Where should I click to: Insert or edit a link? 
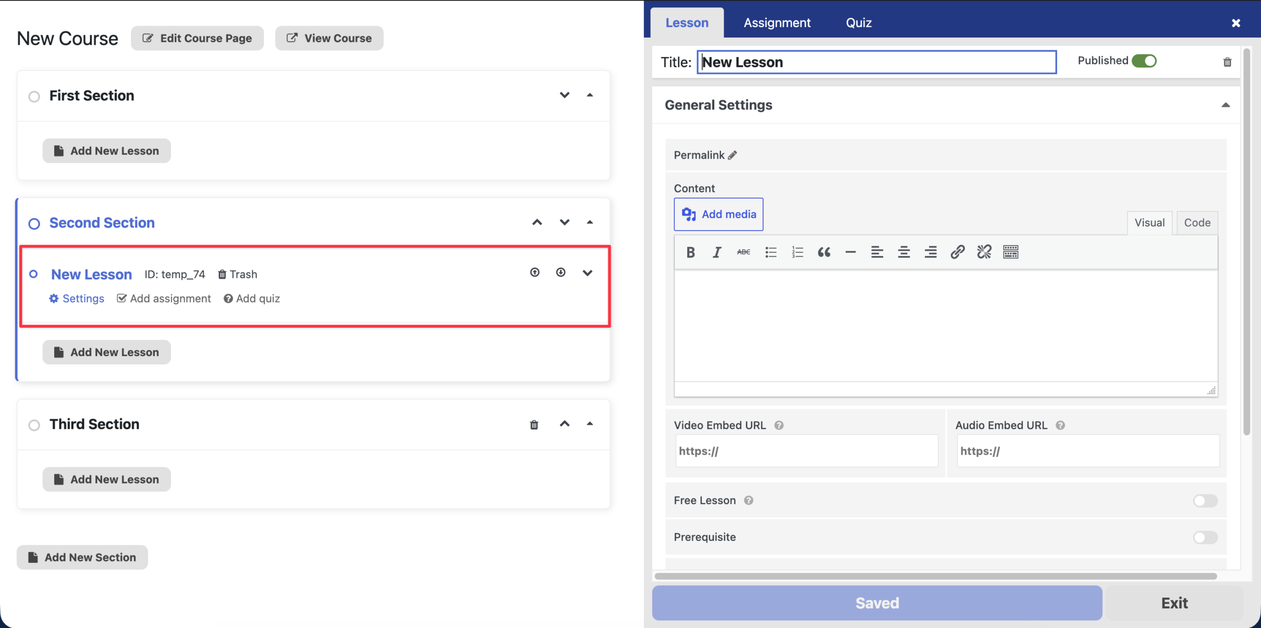pyautogui.click(x=957, y=252)
